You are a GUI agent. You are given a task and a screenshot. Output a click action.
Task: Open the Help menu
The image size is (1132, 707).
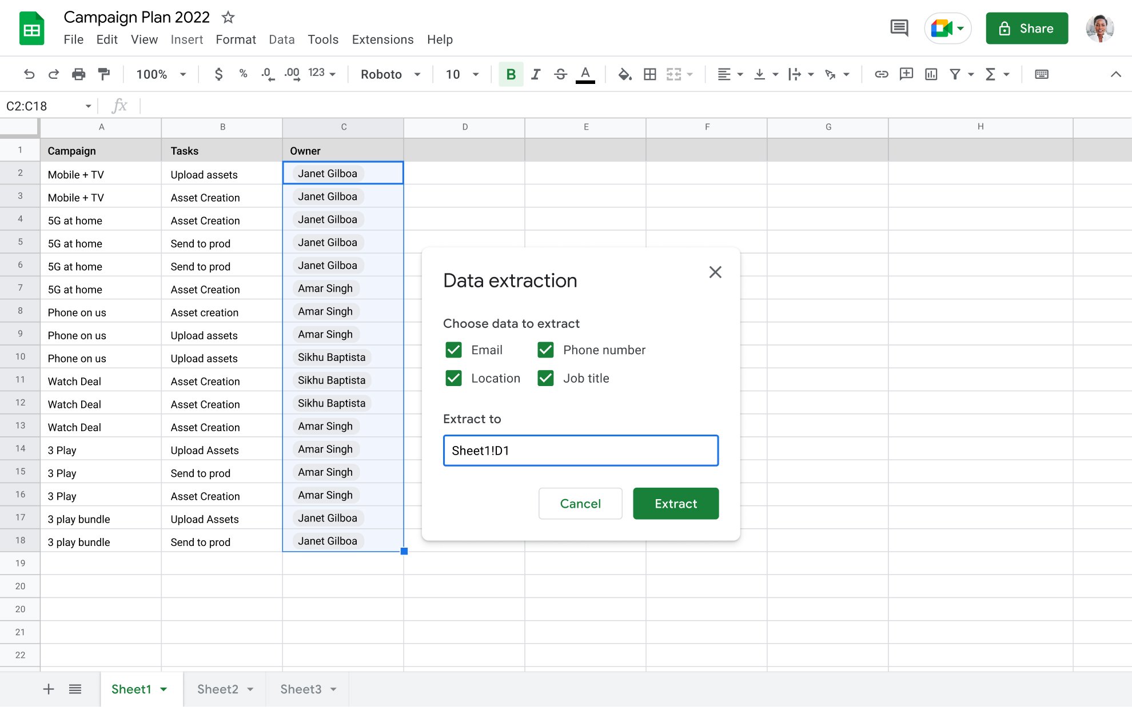tap(440, 39)
